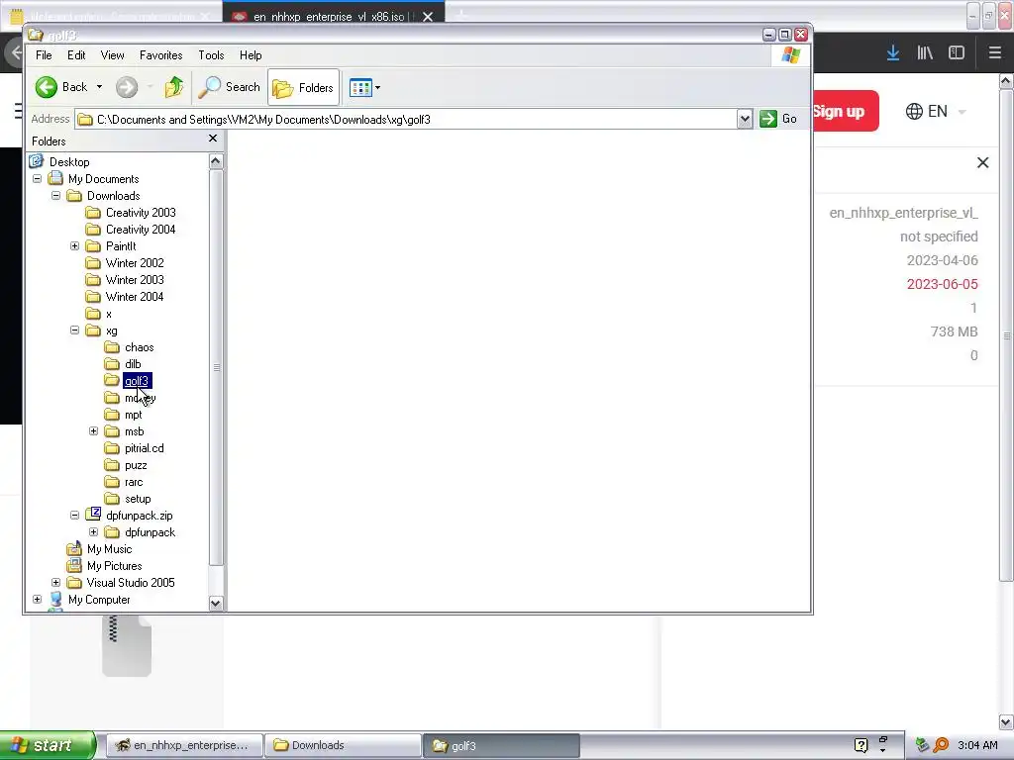Open the Back history dropdown arrow
Viewport: 1014px width, 760px height.
tap(99, 87)
